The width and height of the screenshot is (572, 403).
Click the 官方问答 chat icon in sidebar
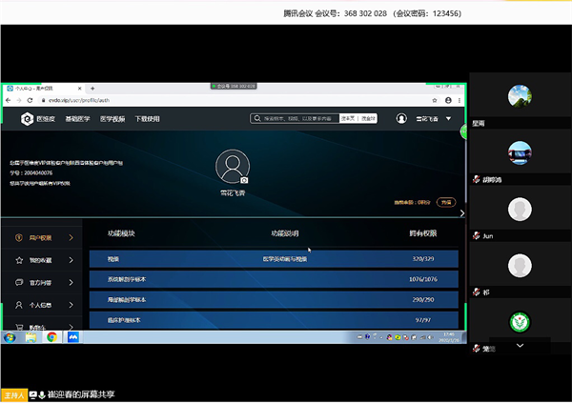point(20,282)
